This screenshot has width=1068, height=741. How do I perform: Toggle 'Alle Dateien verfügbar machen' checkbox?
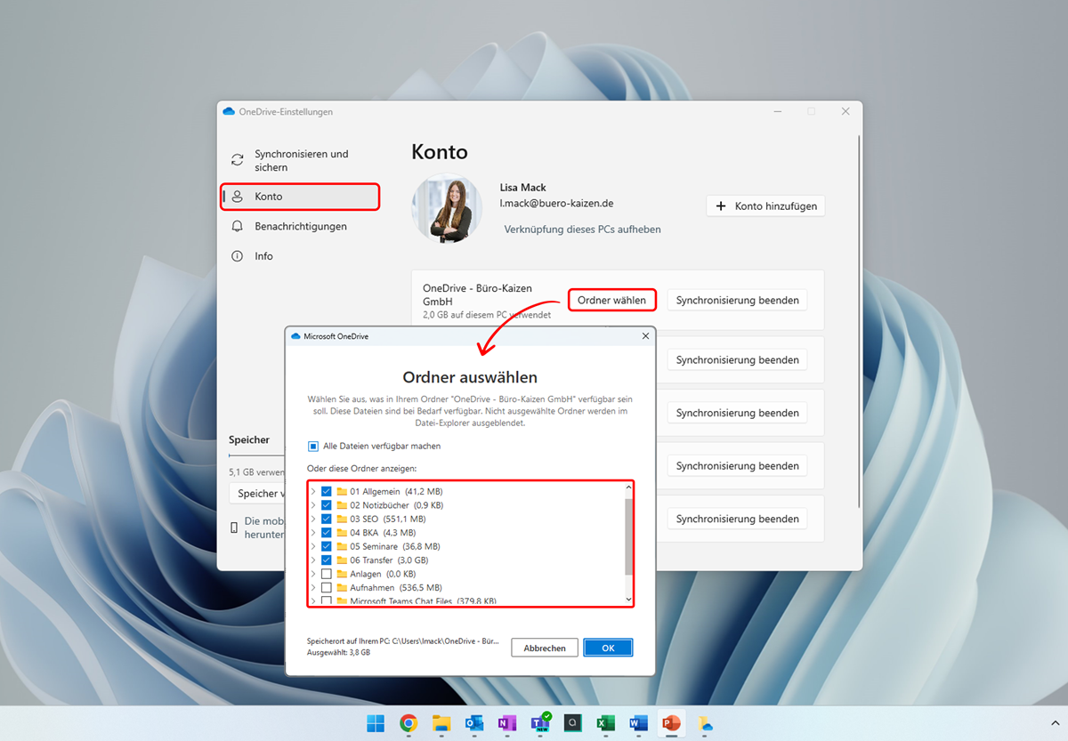312,447
